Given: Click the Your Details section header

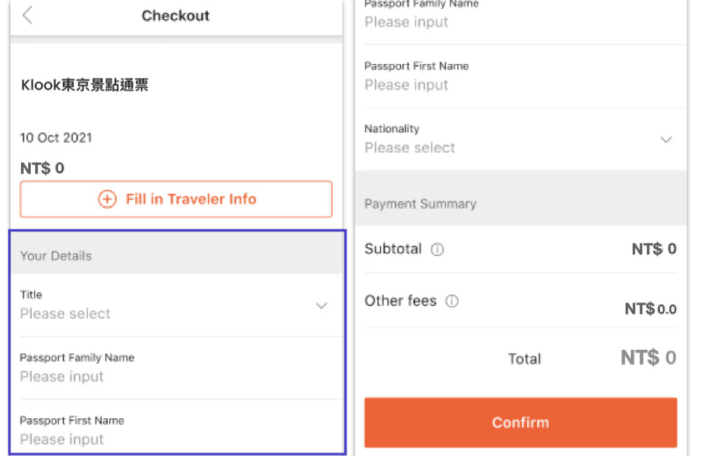Looking at the screenshot, I should click(56, 256).
